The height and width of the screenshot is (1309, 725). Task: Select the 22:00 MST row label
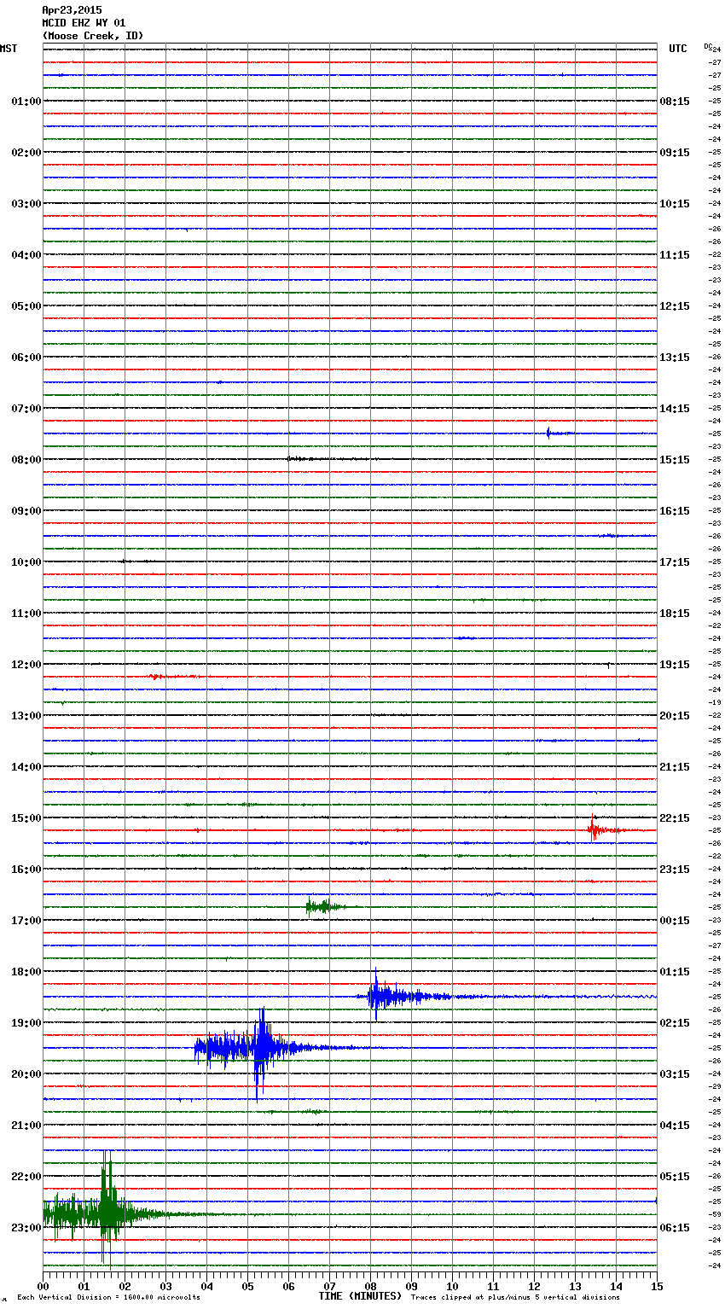26,1177
